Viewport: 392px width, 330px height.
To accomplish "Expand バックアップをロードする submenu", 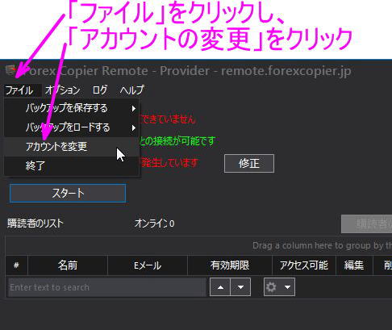I will click(x=72, y=127).
